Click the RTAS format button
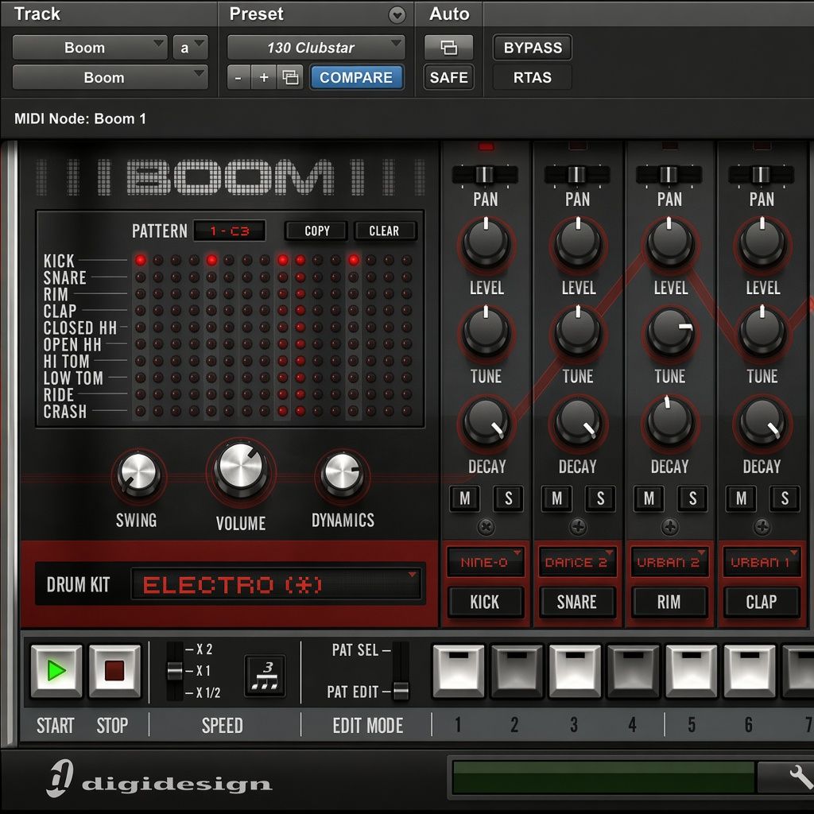 tap(533, 77)
